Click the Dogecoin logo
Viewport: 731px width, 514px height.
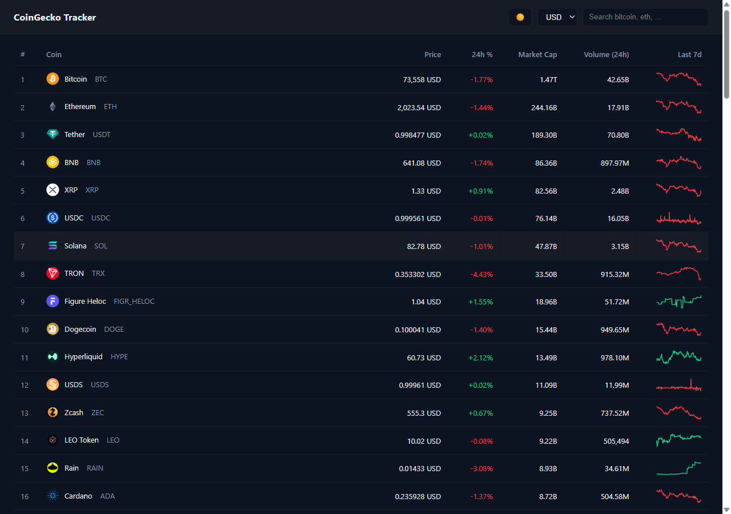click(x=53, y=329)
